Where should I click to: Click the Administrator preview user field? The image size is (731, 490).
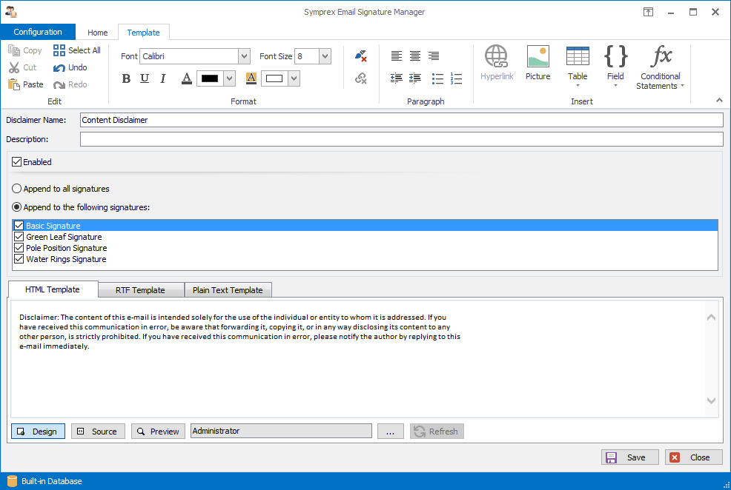point(281,431)
